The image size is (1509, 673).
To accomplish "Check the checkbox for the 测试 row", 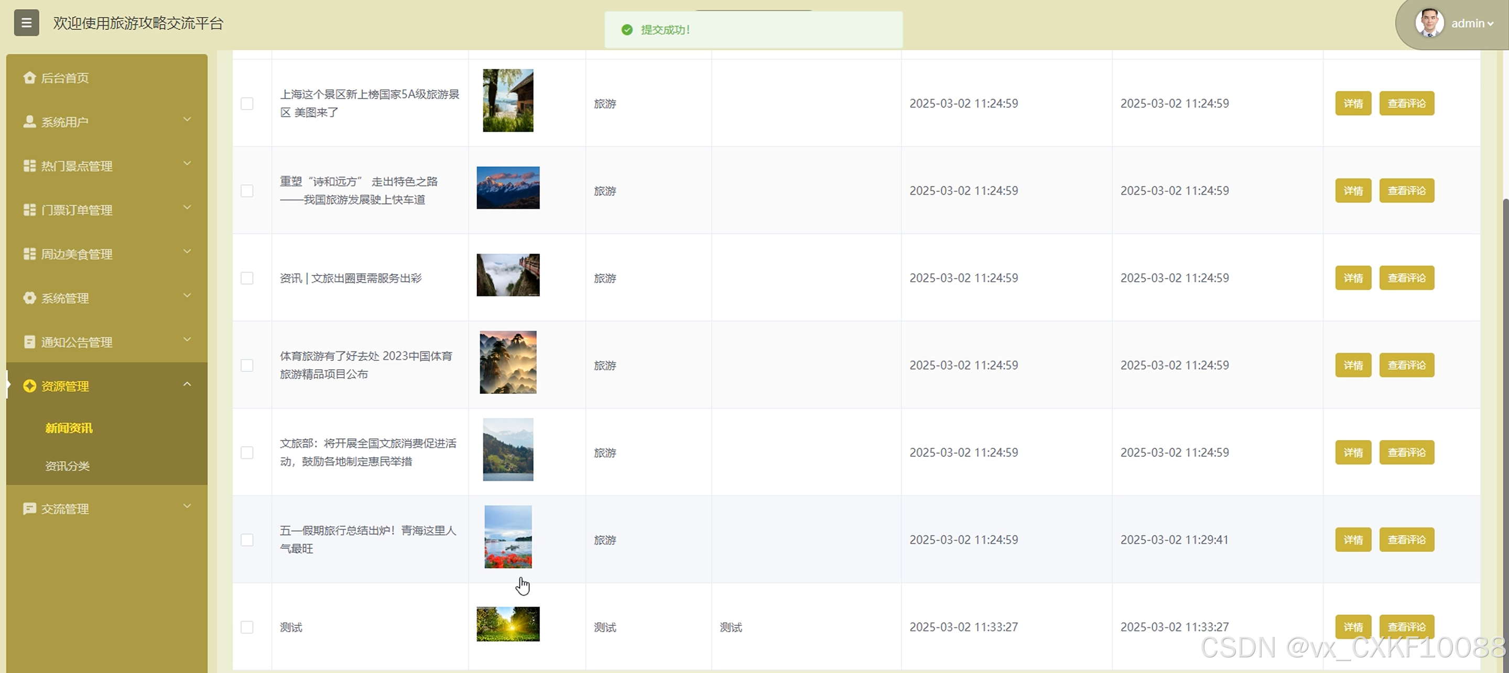I will tap(247, 627).
